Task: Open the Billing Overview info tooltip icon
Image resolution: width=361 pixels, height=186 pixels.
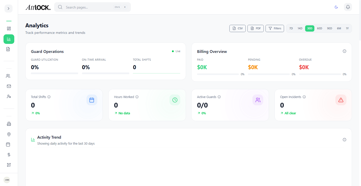Action: click(344, 51)
